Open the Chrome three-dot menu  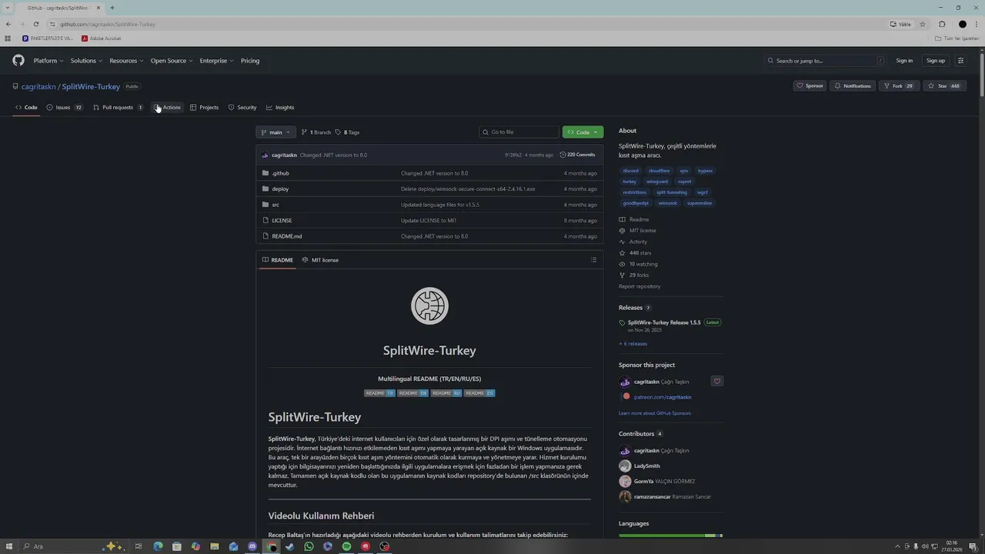[977, 24]
